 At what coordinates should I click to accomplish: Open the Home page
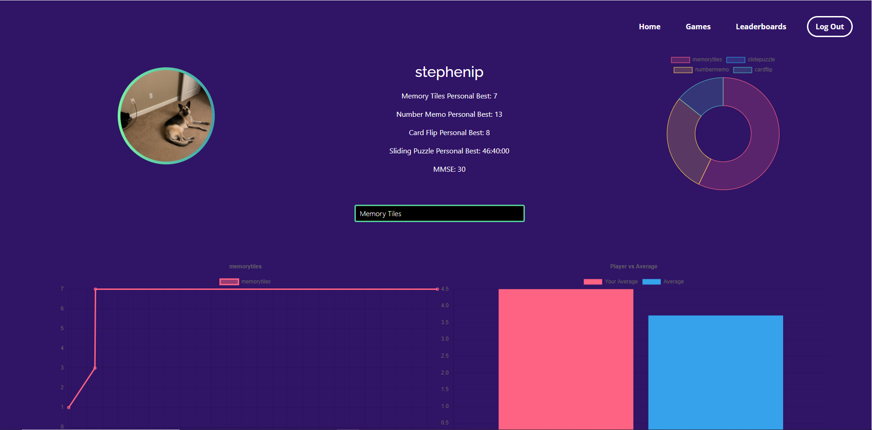pyautogui.click(x=649, y=27)
